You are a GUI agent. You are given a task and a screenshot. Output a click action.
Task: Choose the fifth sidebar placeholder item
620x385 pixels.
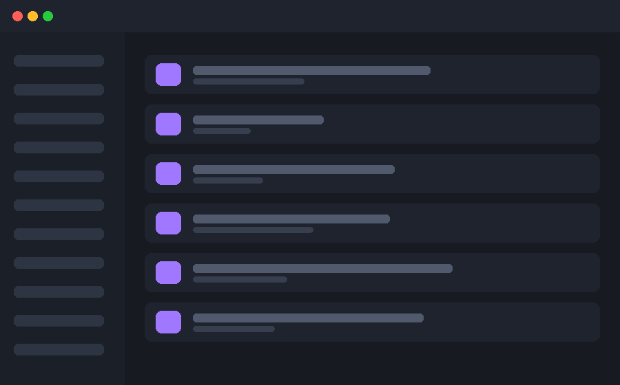59,176
